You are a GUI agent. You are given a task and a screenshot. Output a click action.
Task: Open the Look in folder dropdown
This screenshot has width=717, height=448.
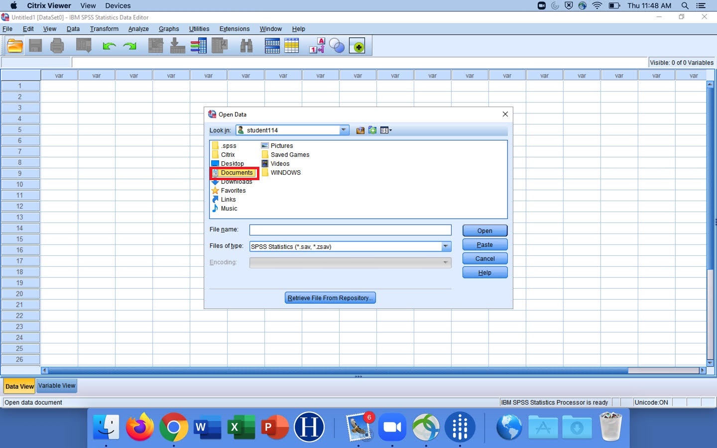point(344,130)
